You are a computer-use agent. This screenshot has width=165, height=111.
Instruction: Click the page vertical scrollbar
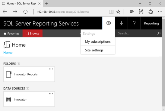pyautogui.click(x=163, y=63)
